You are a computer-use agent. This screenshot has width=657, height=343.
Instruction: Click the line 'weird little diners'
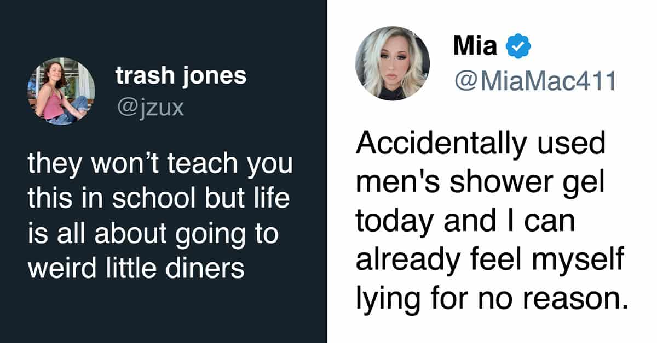[136, 269]
